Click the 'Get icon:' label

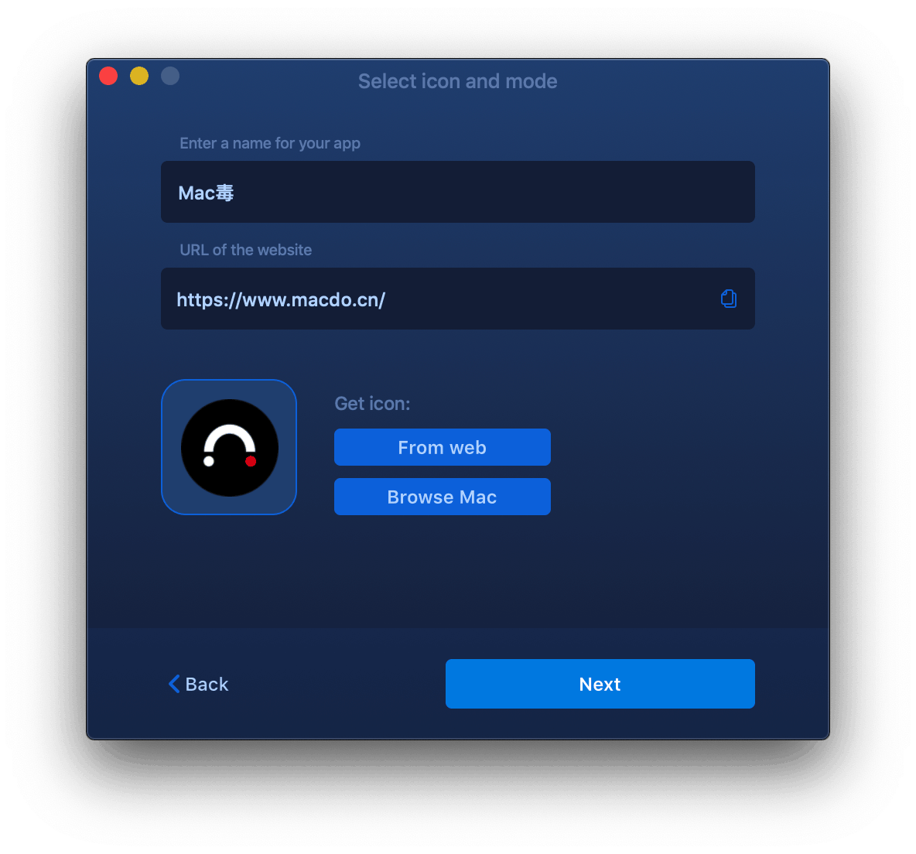point(372,404)
